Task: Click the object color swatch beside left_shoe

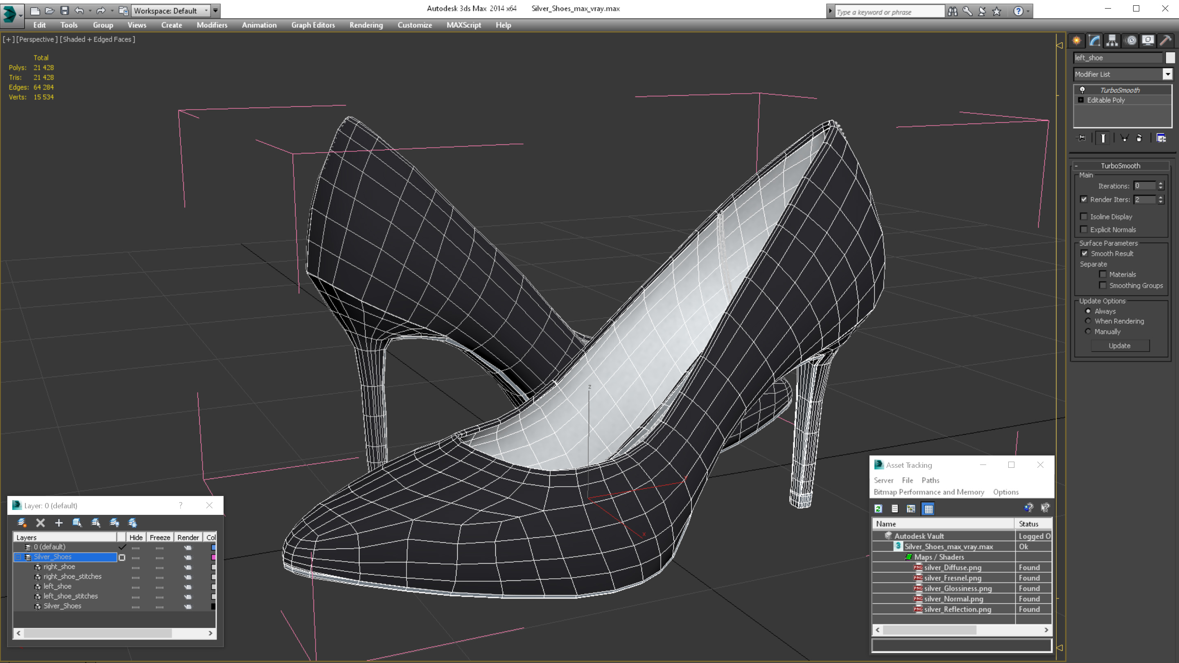Action: (1170, 58)
